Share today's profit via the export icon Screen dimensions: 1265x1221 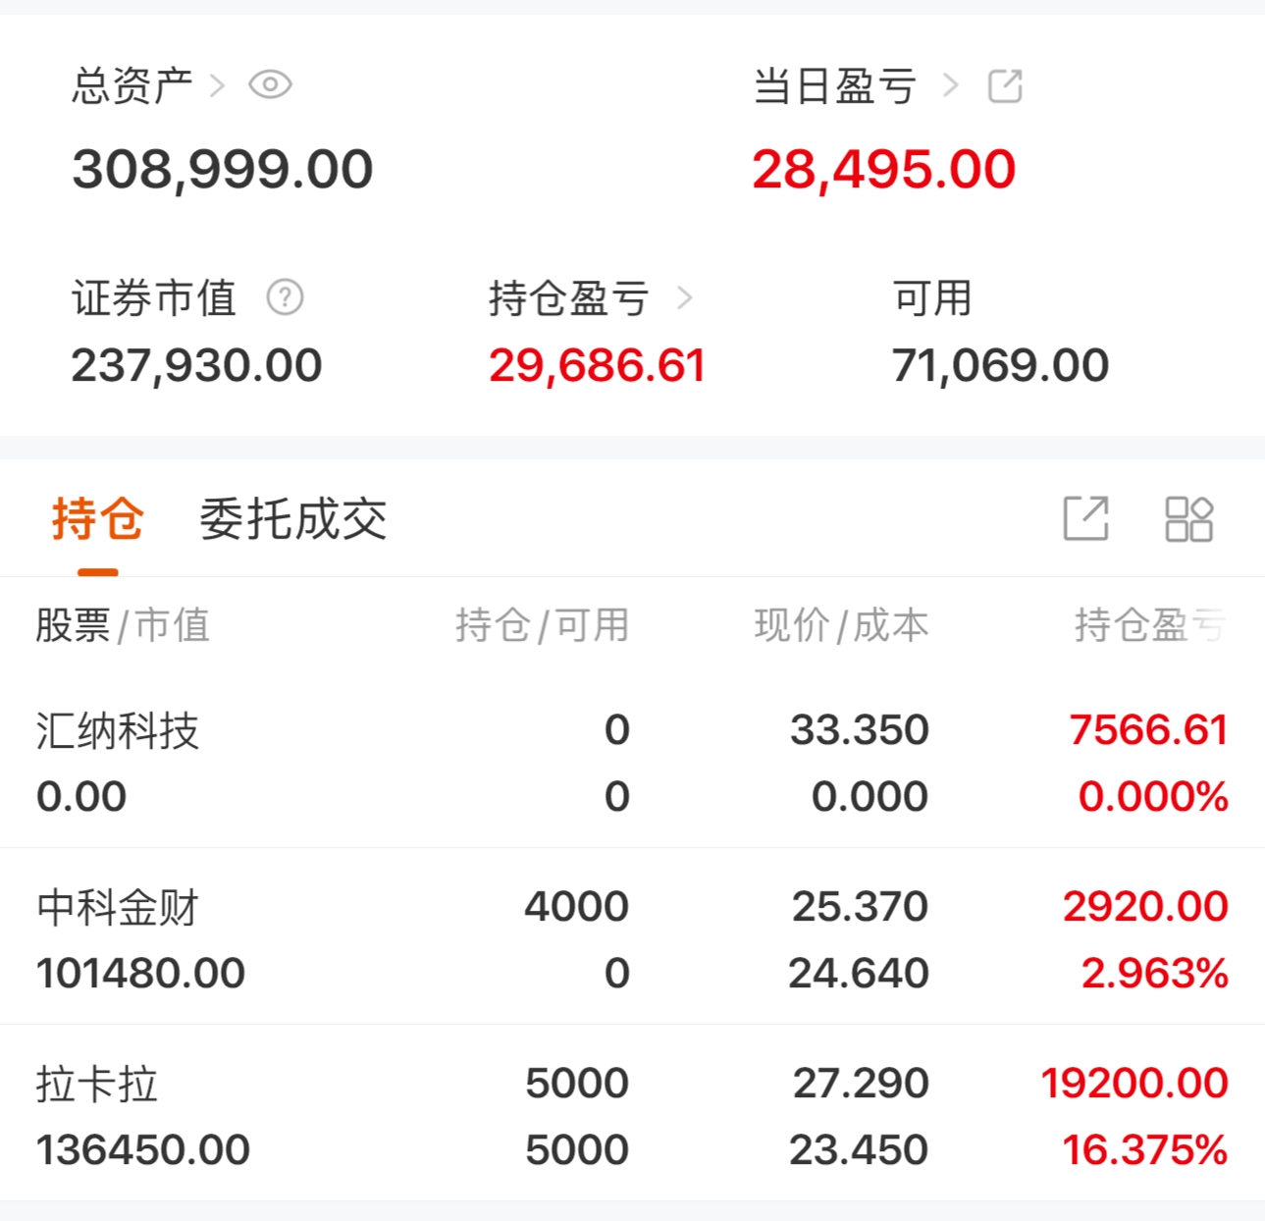coord(1005,86)
